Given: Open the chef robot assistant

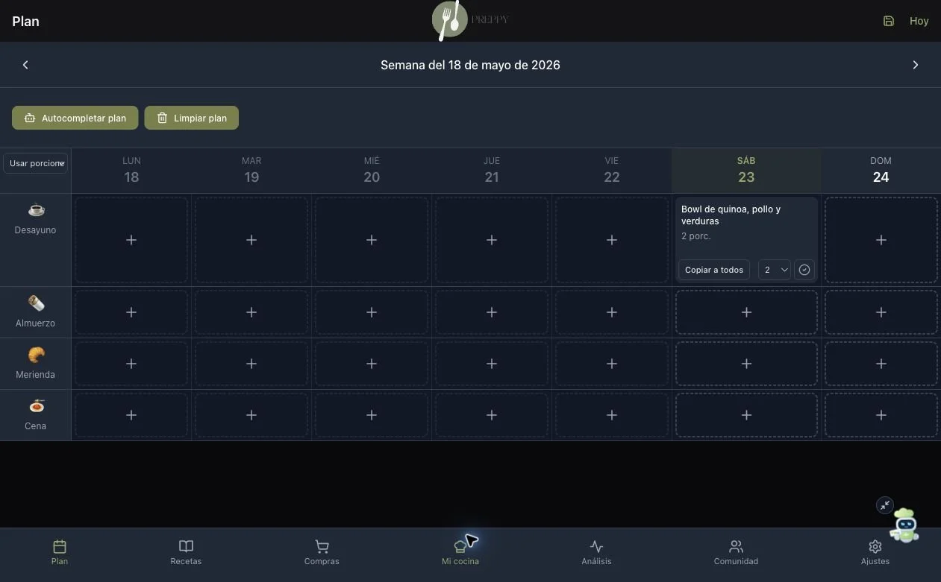Looking at the screenshot, I should (905, 525).
